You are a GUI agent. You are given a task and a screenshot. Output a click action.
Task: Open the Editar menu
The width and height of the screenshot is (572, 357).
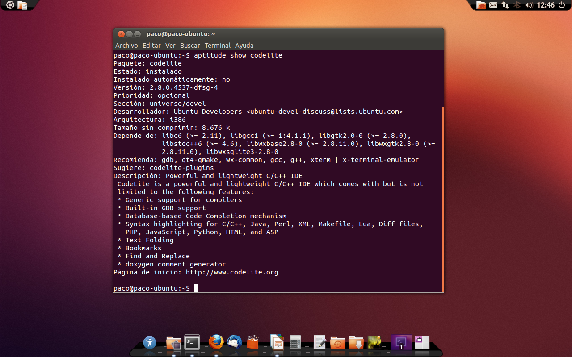tap(151, 46)
